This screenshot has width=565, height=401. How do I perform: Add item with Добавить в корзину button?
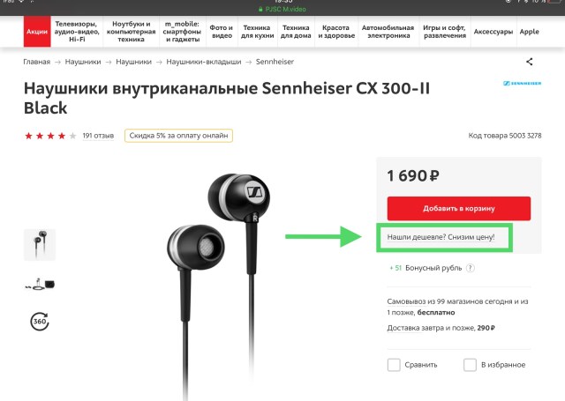point(459,208)
